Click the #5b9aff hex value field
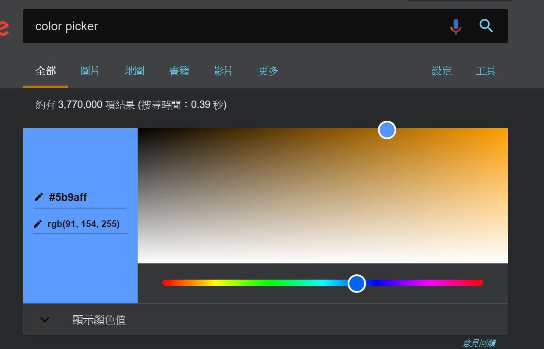This screenshot has width=544, height=349. tap(68, 198)
